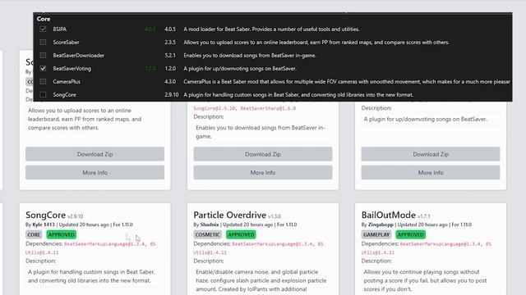Toggle the BSIPA mod checkbox
The image size is (526, 295).
click(x=43, y=29)
